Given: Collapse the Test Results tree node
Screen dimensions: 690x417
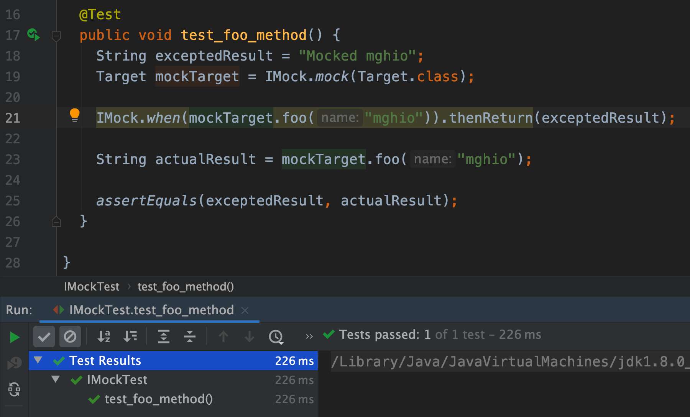Looking at the screenshot, I should (37, 360).
